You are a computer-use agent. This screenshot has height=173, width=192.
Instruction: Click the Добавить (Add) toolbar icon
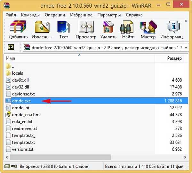(18, 27)
